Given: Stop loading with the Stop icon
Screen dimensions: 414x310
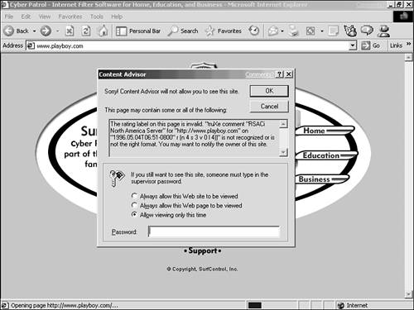Looking at the screenshot, I should [x=70, y=31].
